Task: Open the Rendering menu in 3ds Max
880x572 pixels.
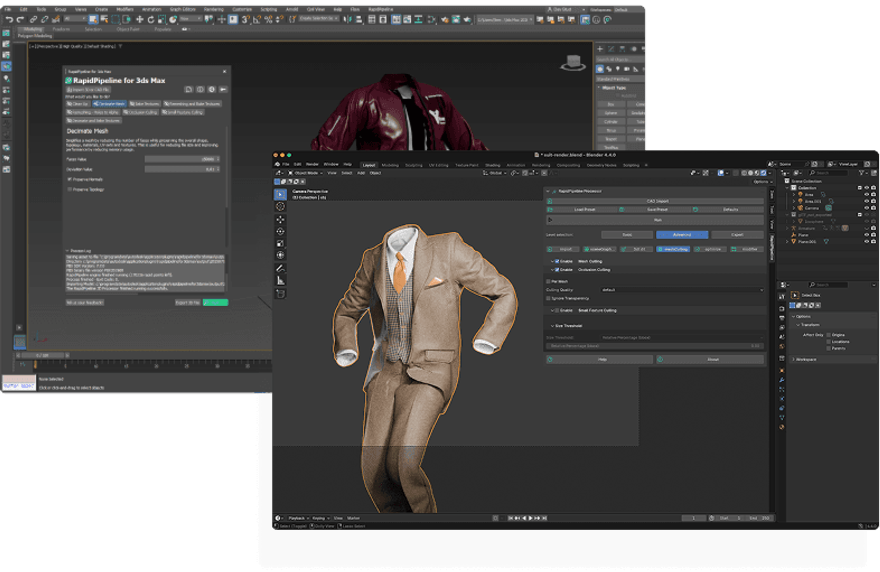Action: (213, 9)
